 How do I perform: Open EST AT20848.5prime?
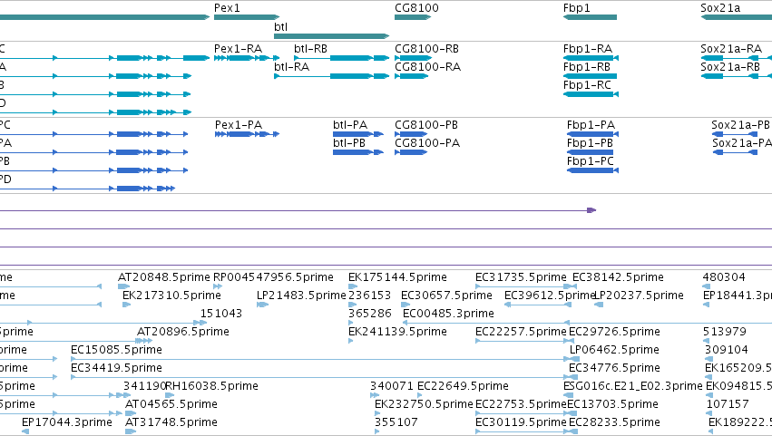click(x=164, y=277)
